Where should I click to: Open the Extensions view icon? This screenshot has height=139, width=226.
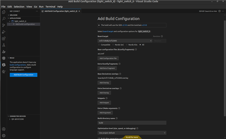coord(4,39)
